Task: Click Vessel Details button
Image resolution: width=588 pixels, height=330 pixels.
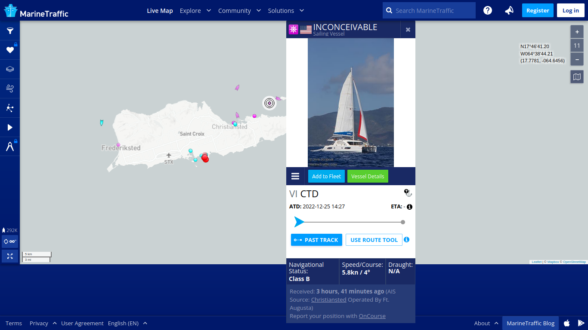Action: point(368,176)
